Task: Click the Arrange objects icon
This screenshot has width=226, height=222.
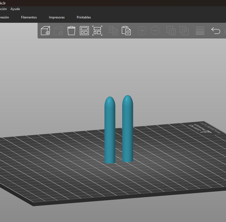Action: click(84, 31)
